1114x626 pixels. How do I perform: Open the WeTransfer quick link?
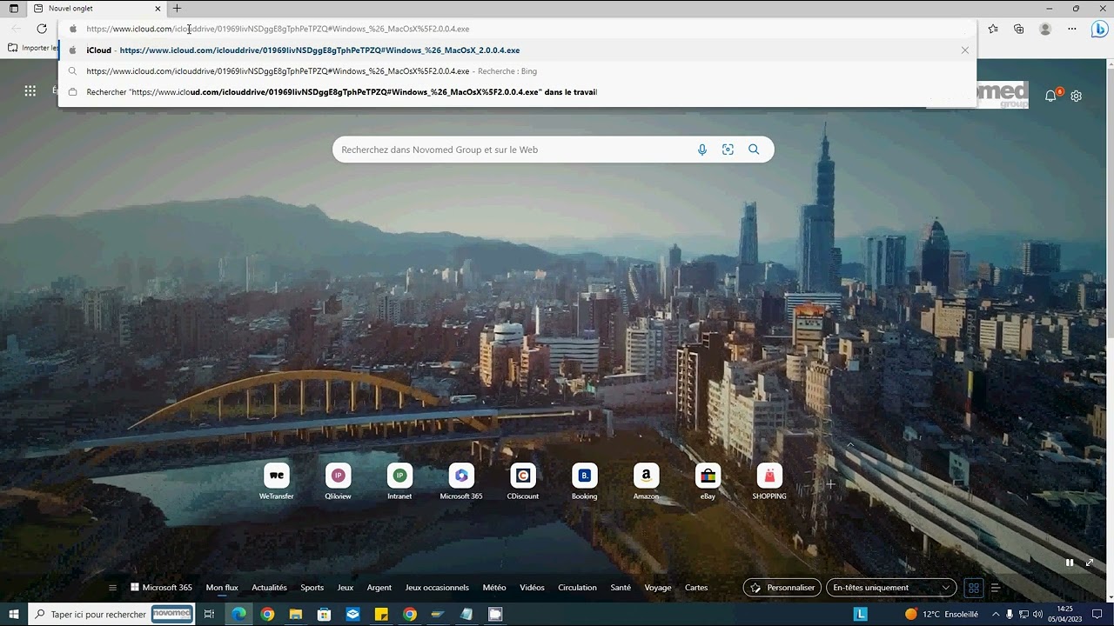[x=277, y=482]
